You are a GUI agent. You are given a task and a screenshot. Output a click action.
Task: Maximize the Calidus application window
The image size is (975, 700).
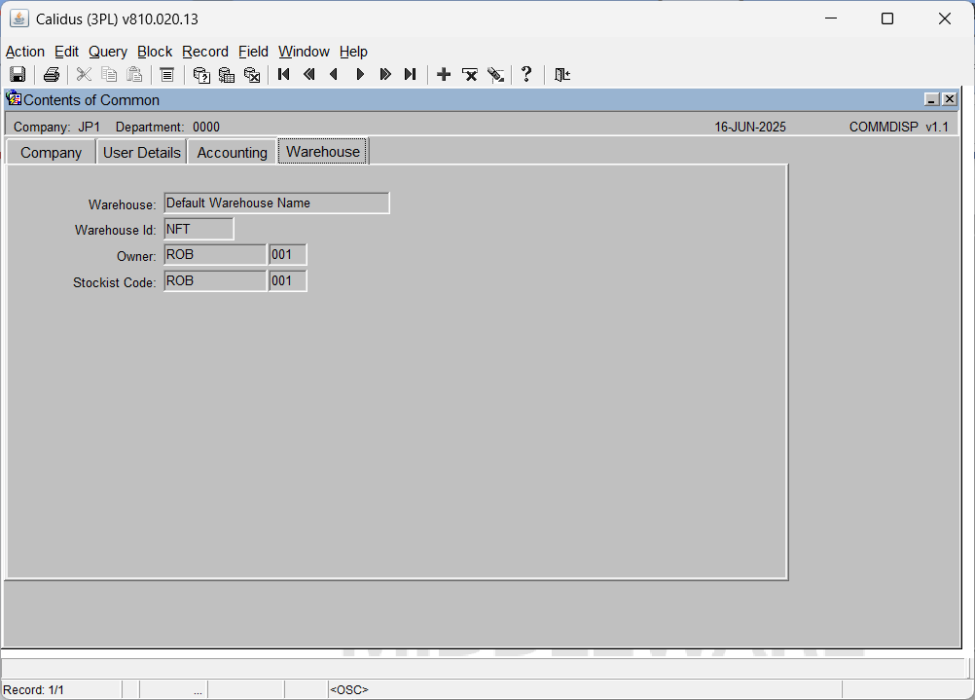pos(887,18)
